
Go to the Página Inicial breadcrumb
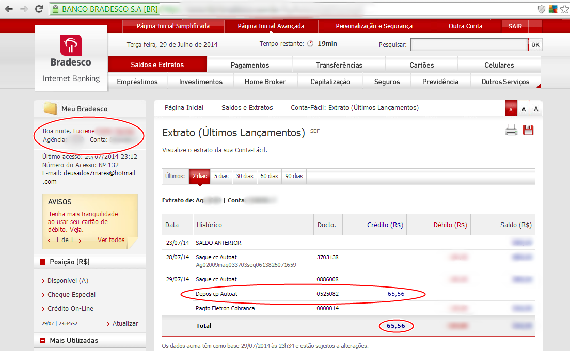click(184, 108)
